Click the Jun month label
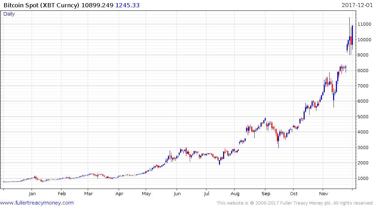Viewport: 373px width, 208px height. pyautogui.click(x=177, y=194)
